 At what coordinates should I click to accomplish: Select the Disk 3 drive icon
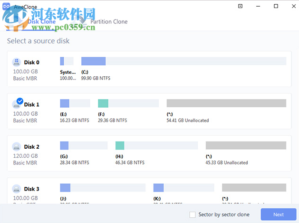pyautogui.click(x=17, y=189)
